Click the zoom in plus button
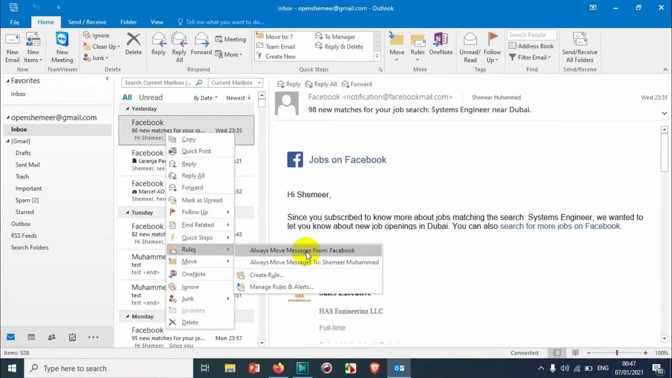 tap(645, 353)
